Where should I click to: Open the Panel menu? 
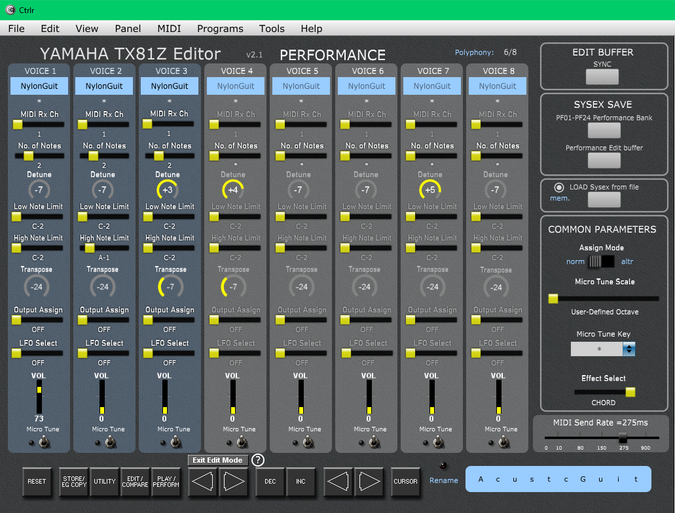[128, 28]
